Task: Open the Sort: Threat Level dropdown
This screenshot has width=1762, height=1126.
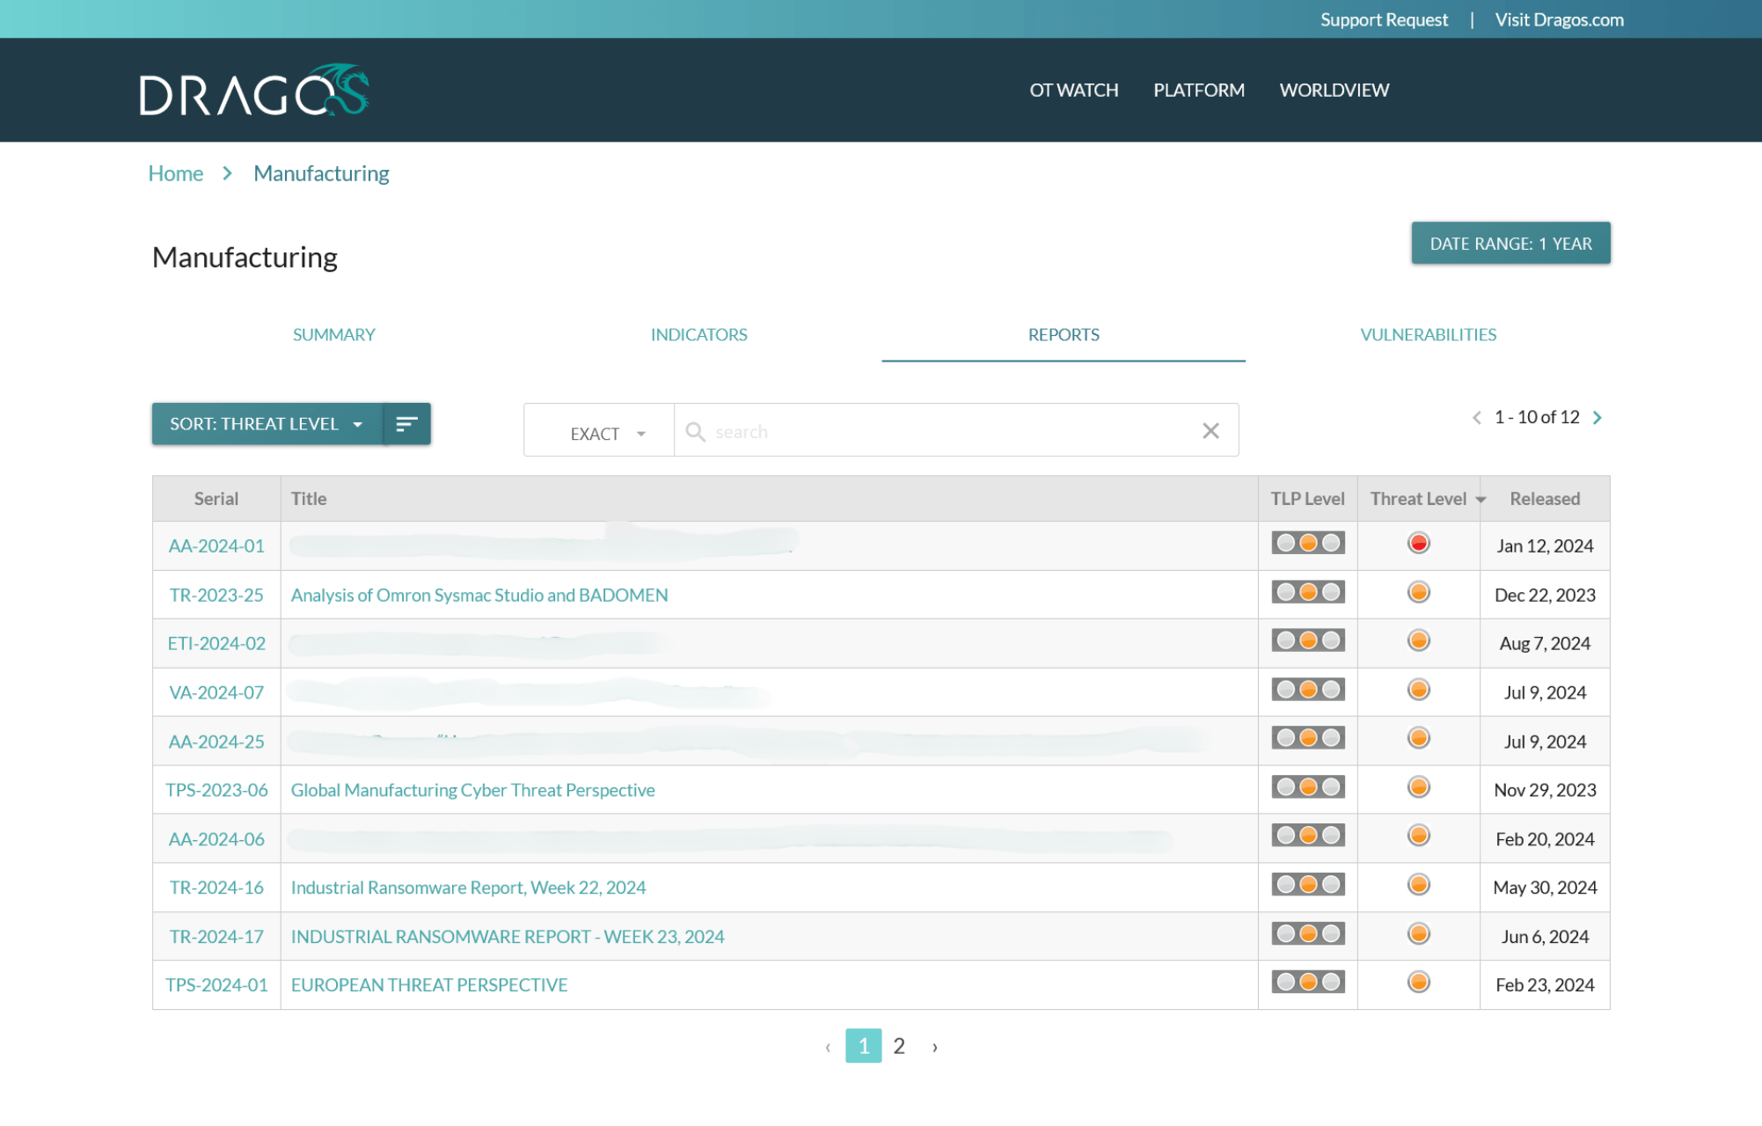Action: (x=267, y=424)
